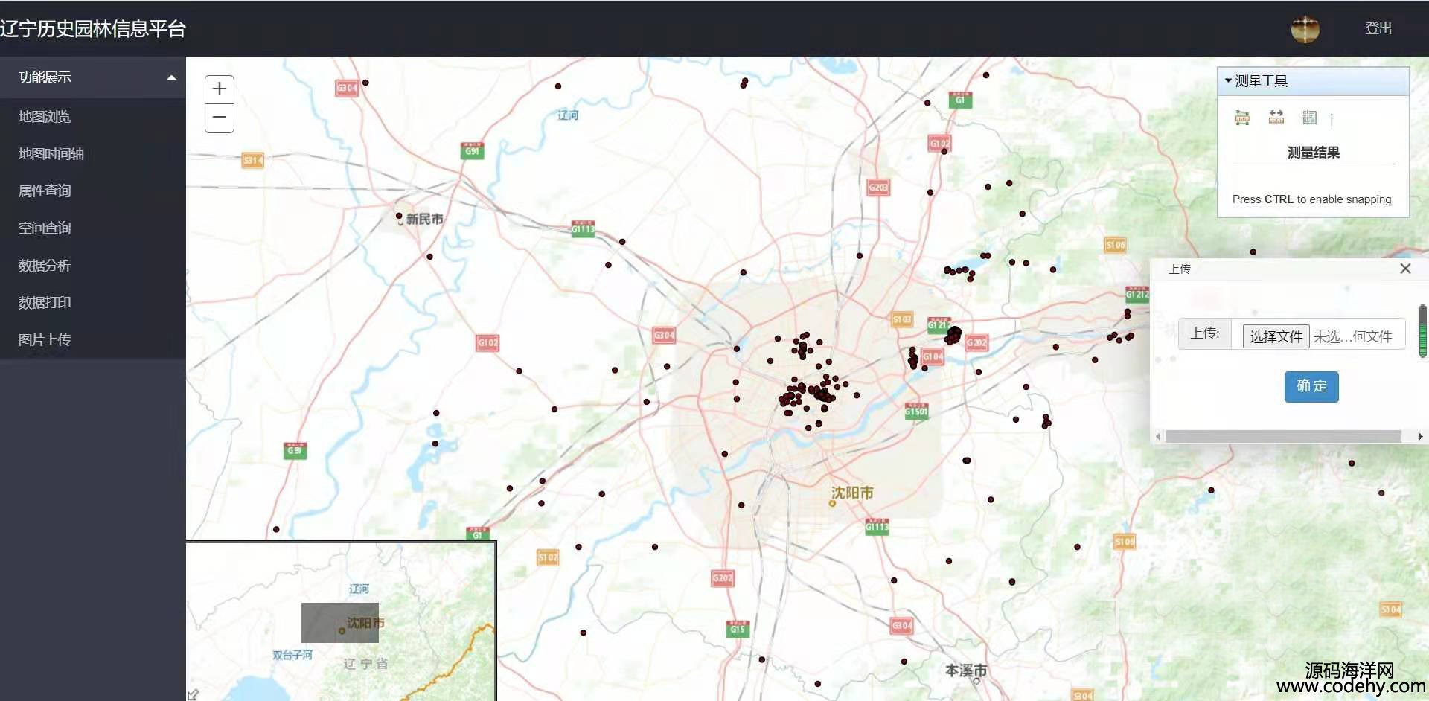
Task: Close the 上传 upload dialog
Action: (1405, 269)
